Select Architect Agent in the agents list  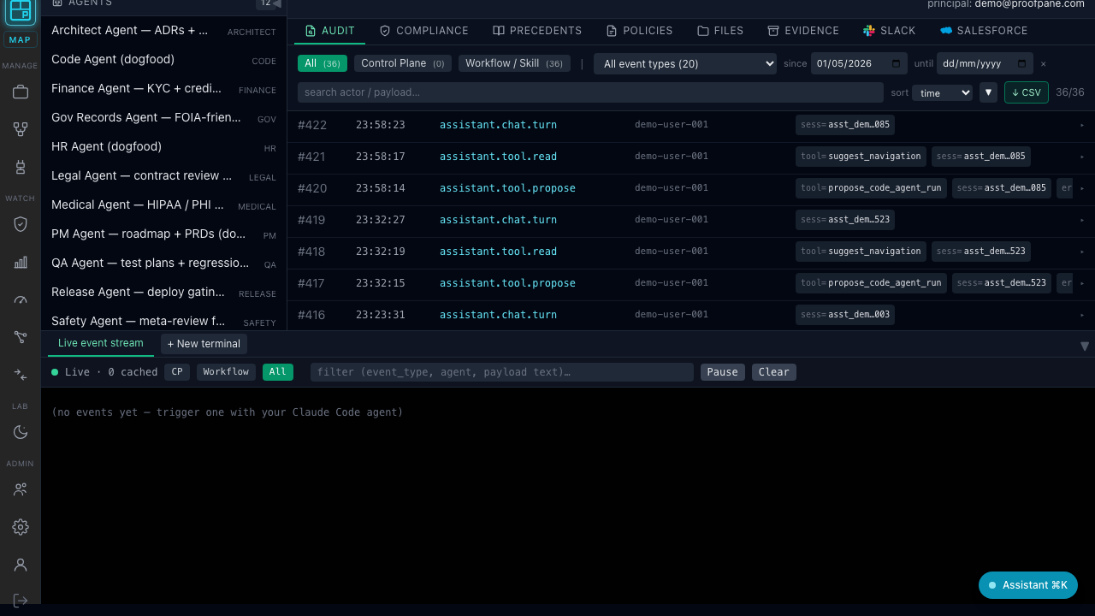click(163, 31)
